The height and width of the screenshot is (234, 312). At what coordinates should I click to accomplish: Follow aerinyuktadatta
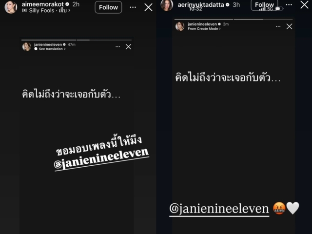[x=264, y=5]
